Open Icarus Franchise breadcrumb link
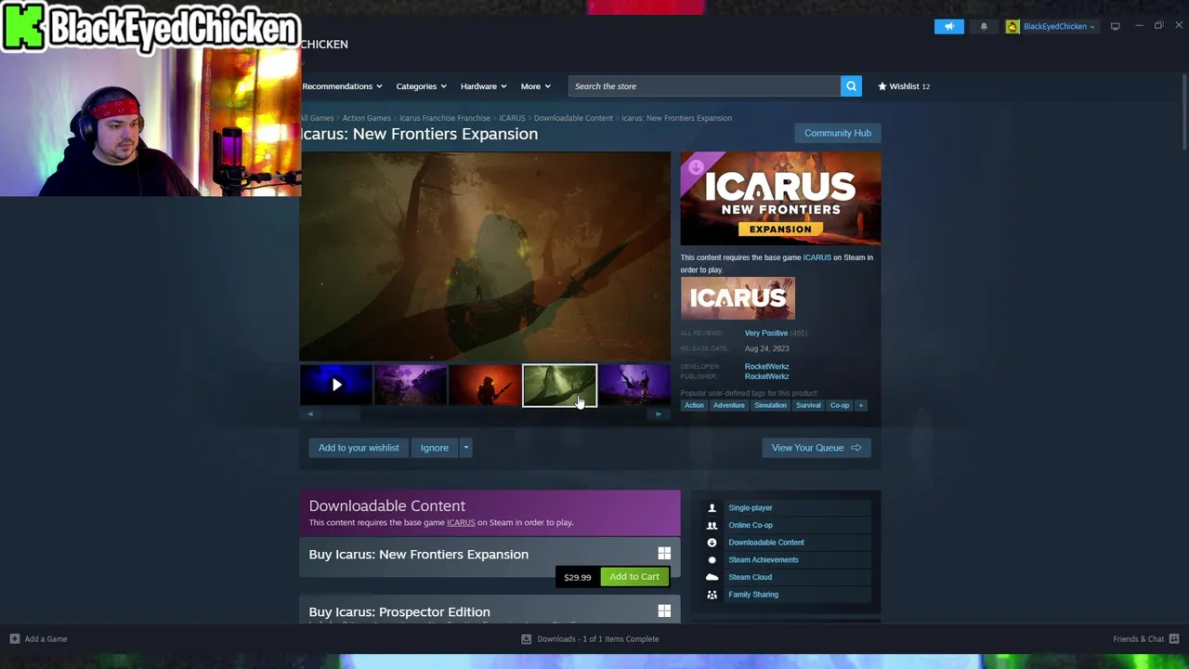 coord(445,118)
